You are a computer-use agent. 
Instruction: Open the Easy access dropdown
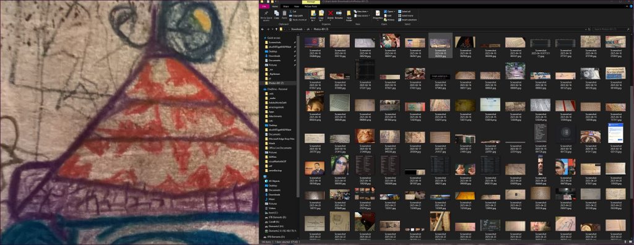coord(362,15)
